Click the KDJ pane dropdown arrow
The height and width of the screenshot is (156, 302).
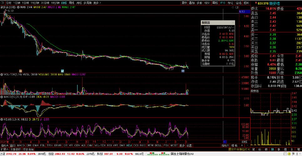pyautogui.click(x=1, y=119)
